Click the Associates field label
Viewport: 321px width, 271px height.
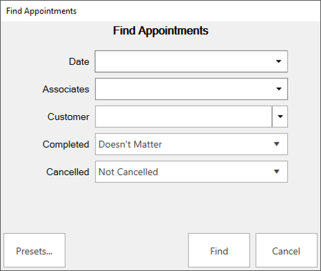click(x=66, y=89)
